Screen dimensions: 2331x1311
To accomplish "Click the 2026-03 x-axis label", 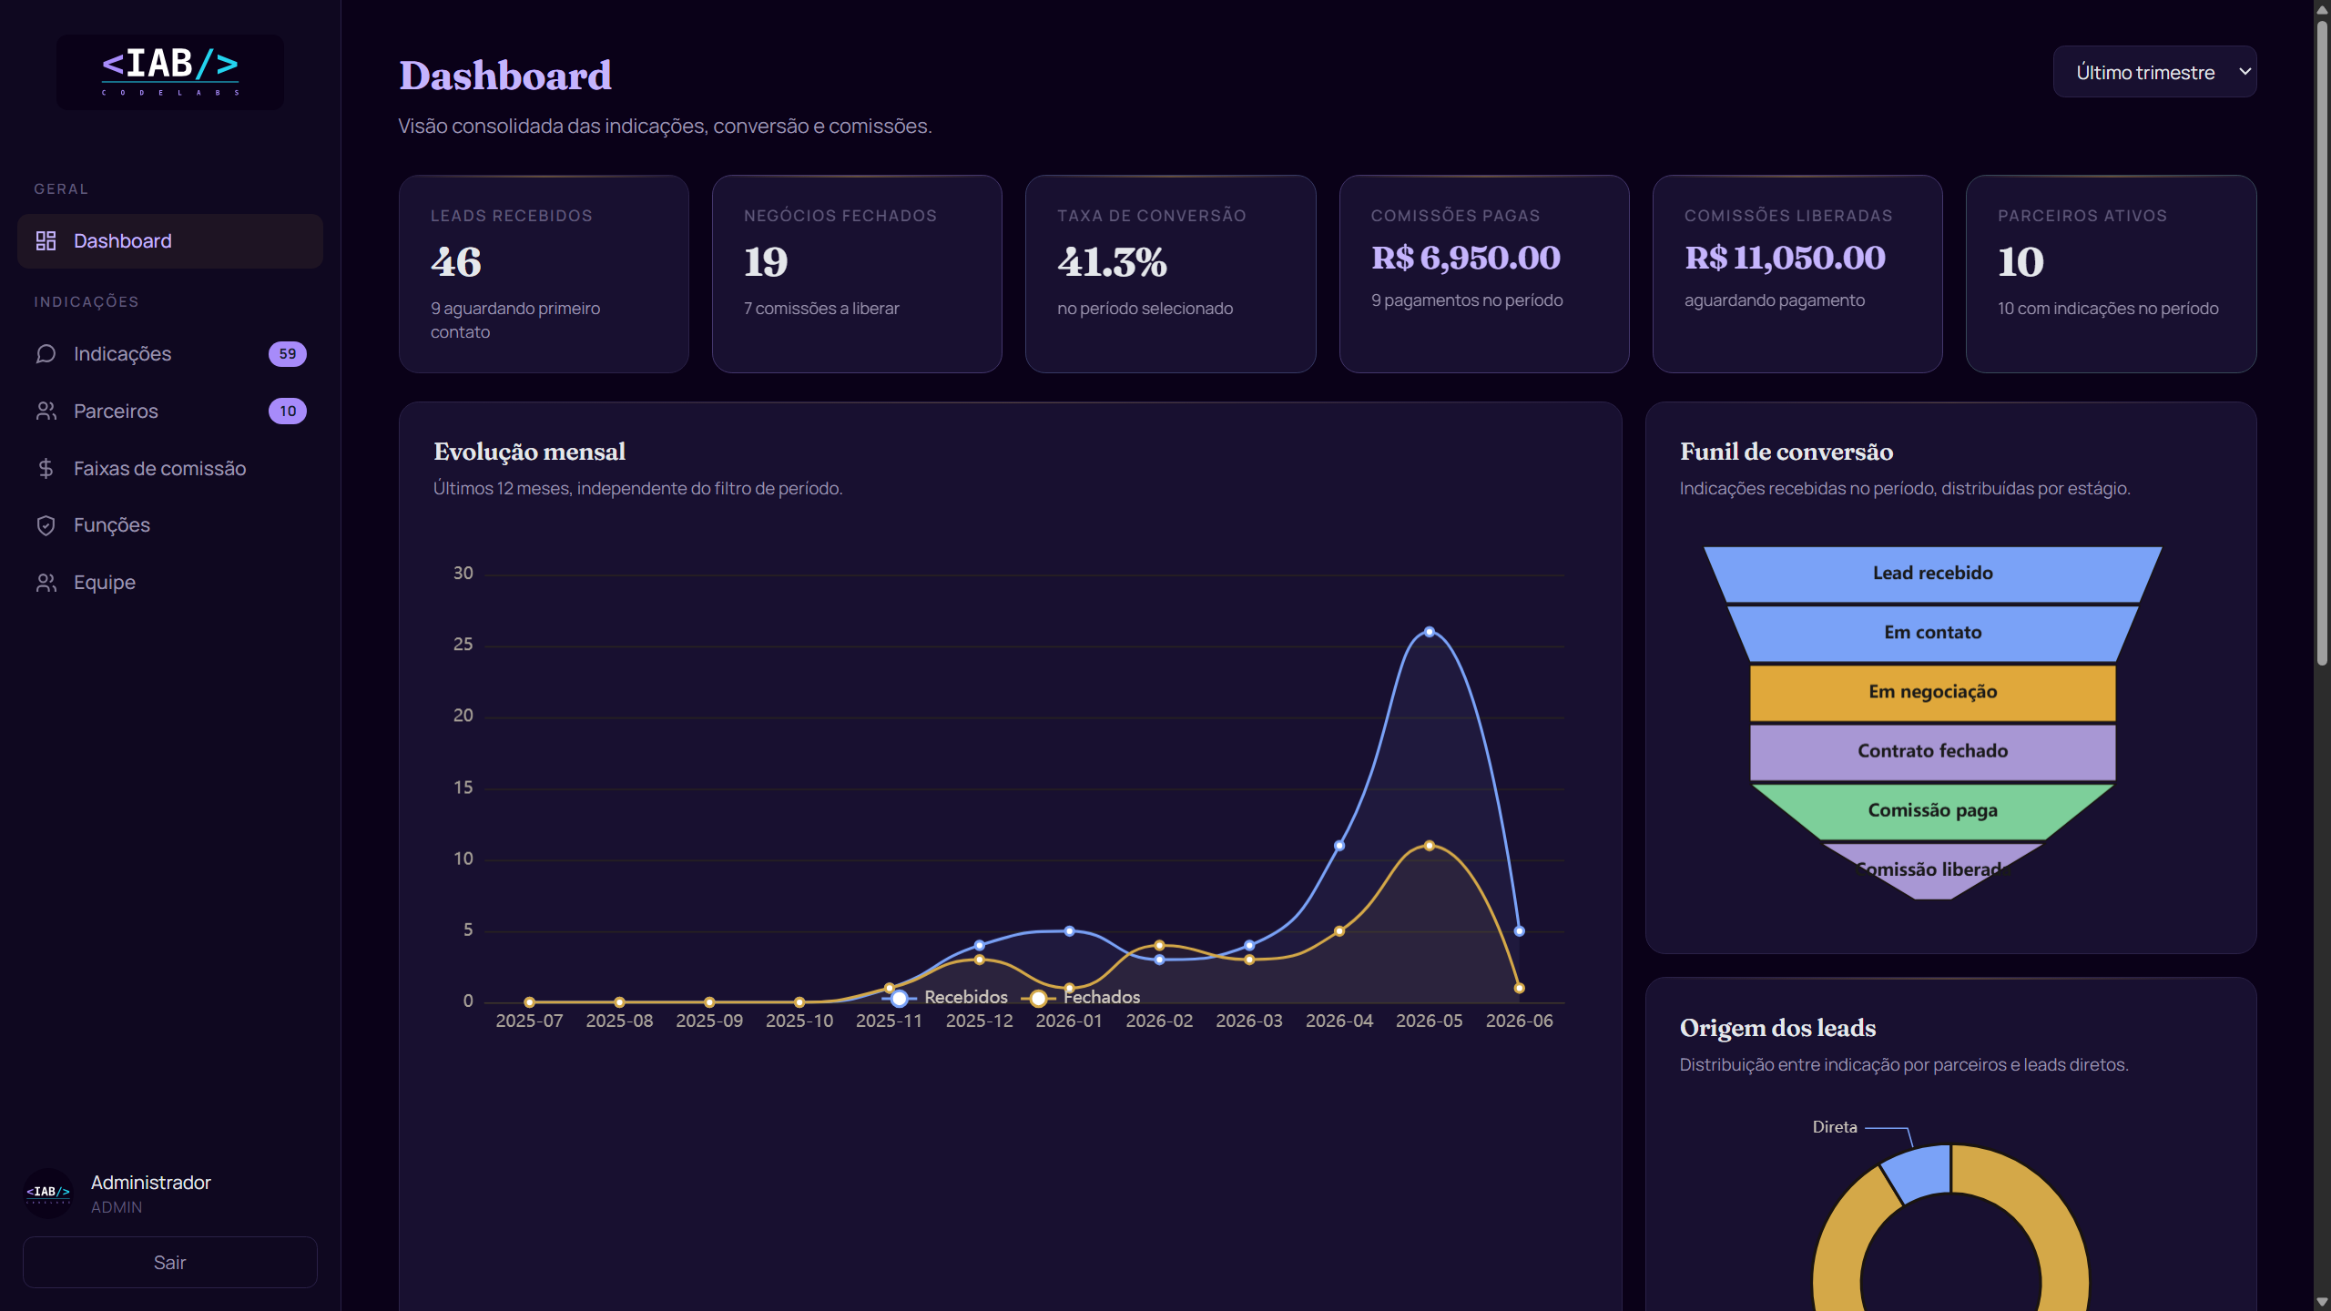I will 1248,1021.
